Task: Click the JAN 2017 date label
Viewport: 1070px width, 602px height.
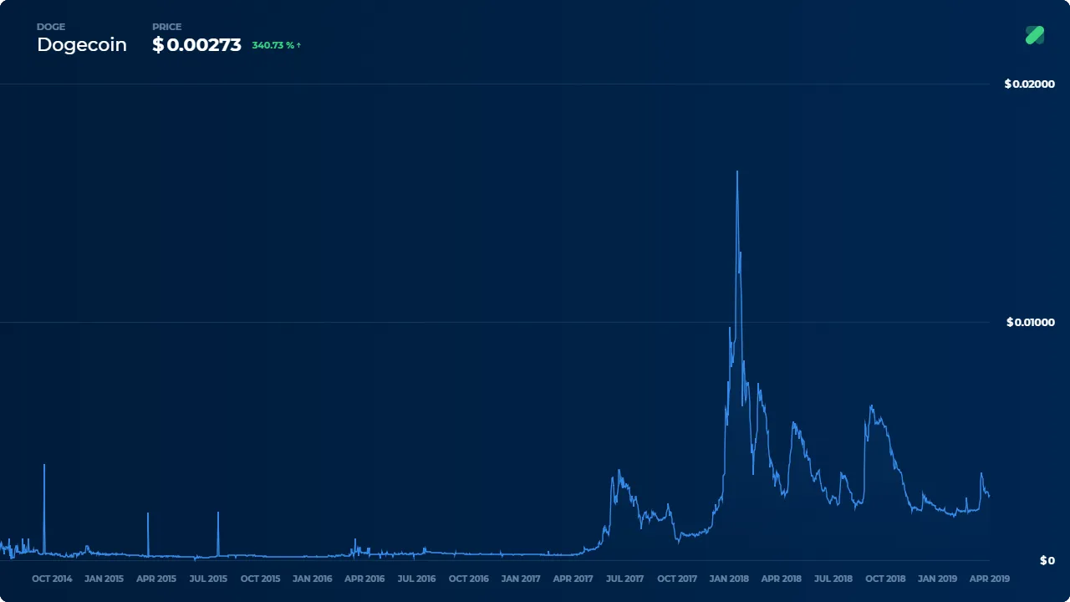Action: (x=521, y=579)
